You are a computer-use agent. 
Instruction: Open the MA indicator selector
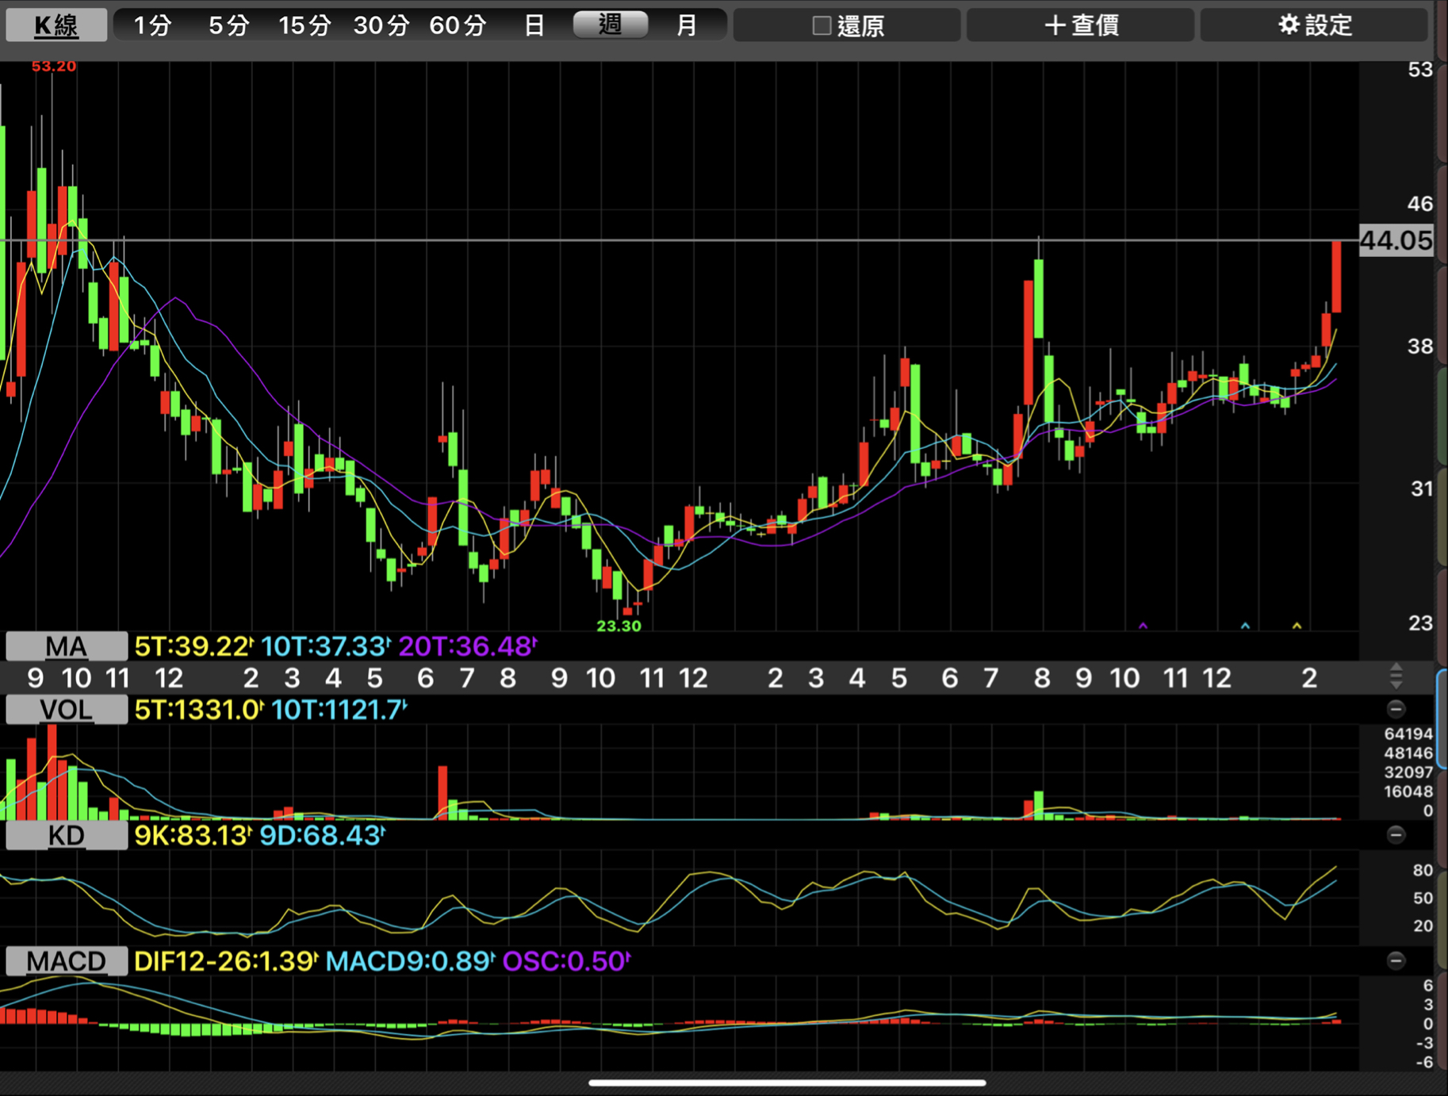(x=66, y=646)
